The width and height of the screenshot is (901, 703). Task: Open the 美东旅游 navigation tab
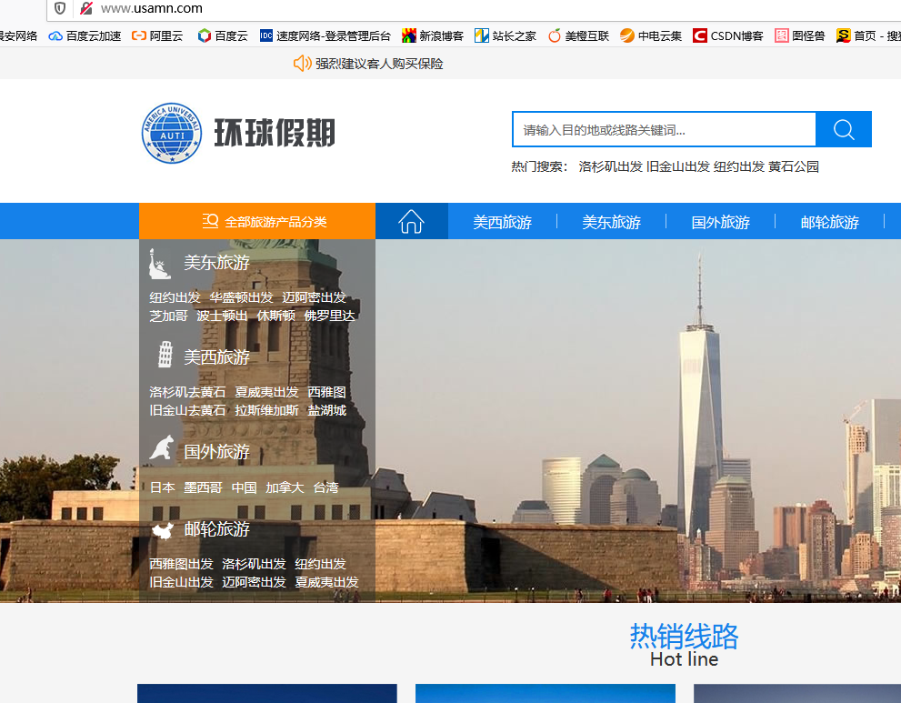coord(611,222)
